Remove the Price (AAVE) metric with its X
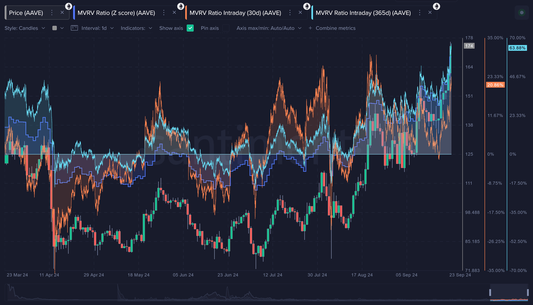This screenshot has width=533, height=305. point(62,13)
